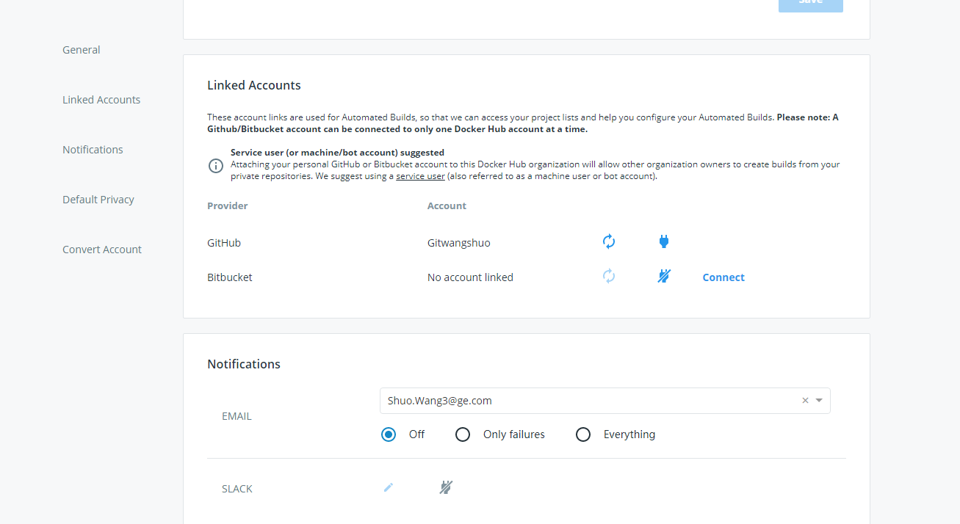The image size is (960, 524).
Task: Open the Default Privacy section
Action: tap(98, 200)
